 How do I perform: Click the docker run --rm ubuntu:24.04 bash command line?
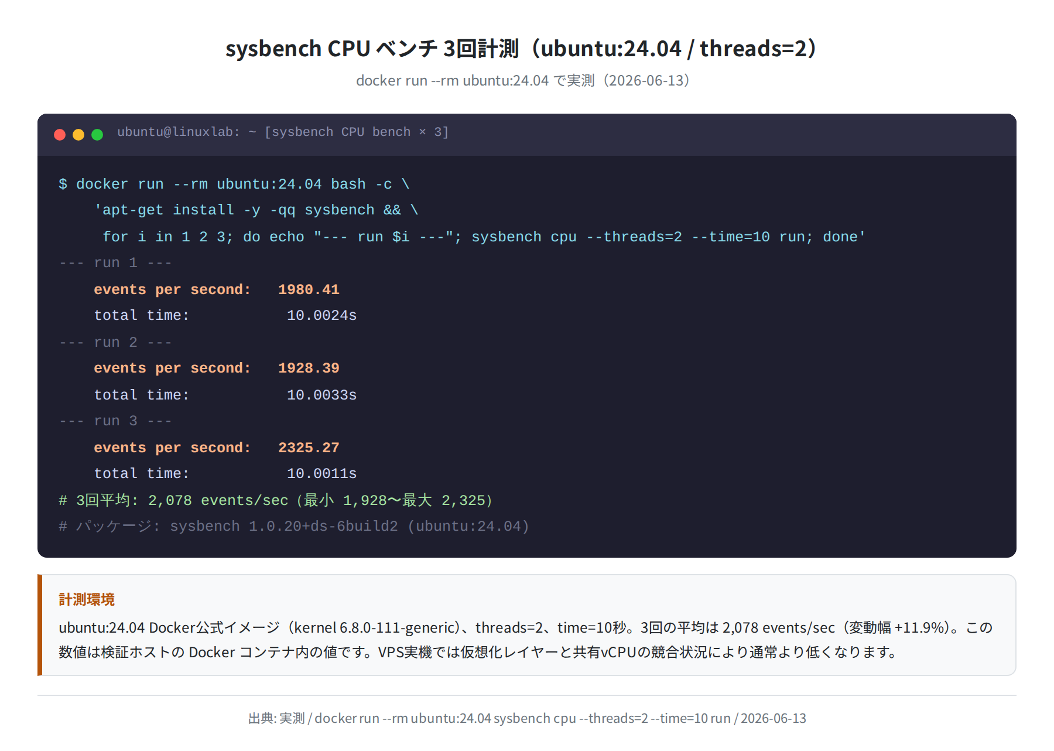pyautogui.click(x=234, y=185)
